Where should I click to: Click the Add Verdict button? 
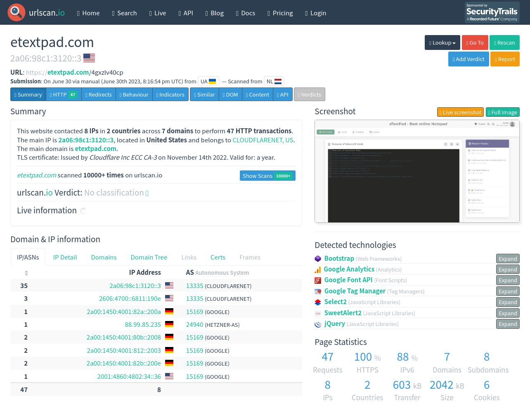pos(468,59)
